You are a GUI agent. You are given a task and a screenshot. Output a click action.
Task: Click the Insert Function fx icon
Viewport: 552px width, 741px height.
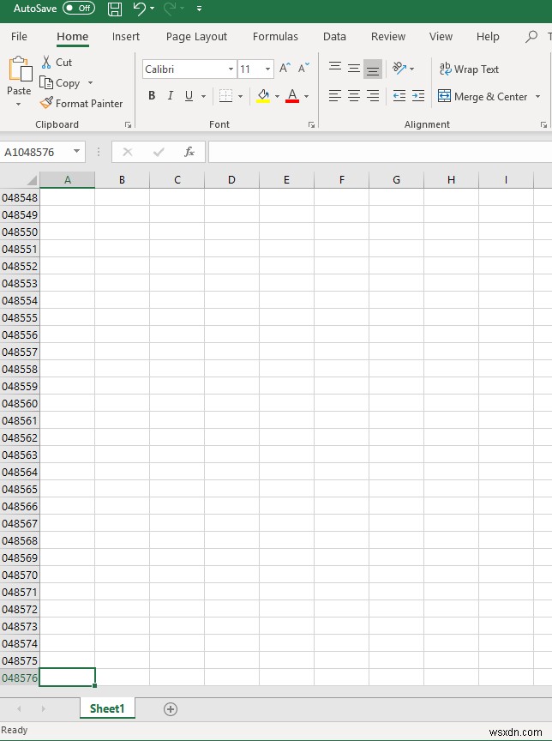coord(189,152)
